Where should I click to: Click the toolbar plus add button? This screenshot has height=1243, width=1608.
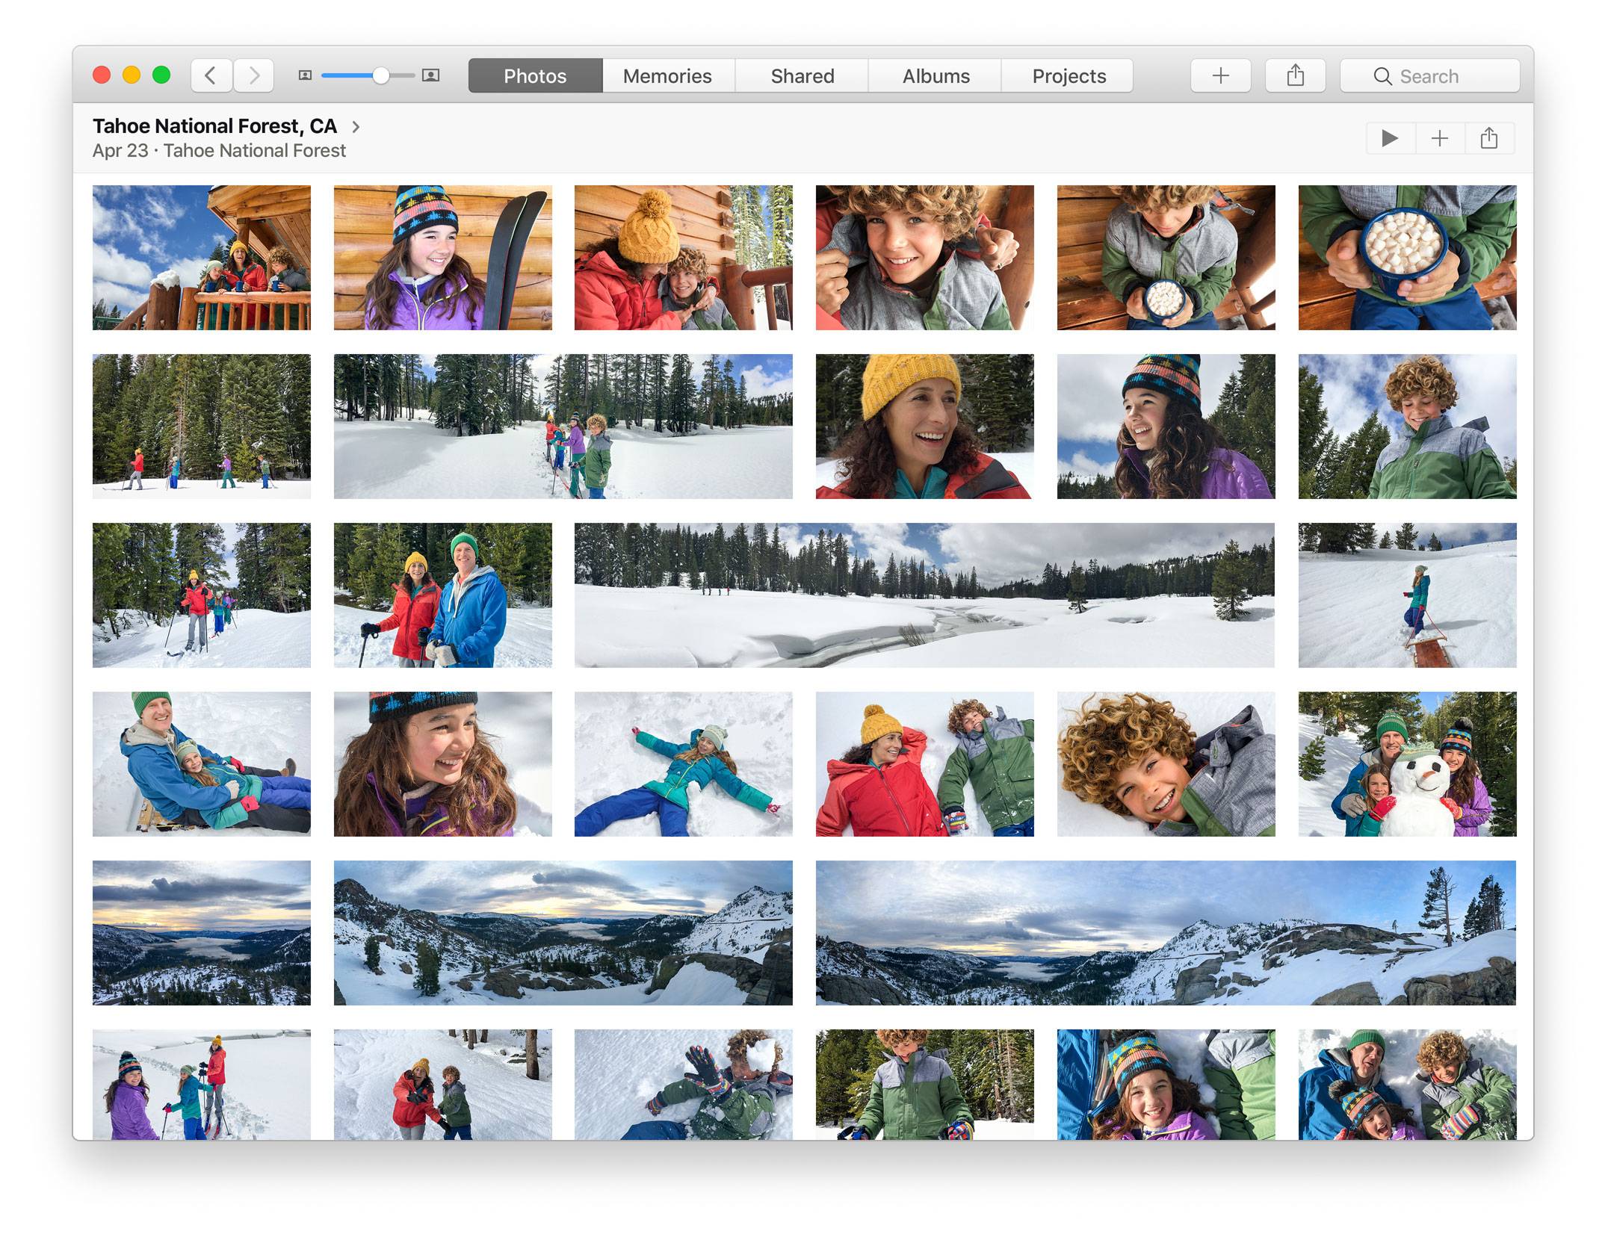coord(1219,75)
